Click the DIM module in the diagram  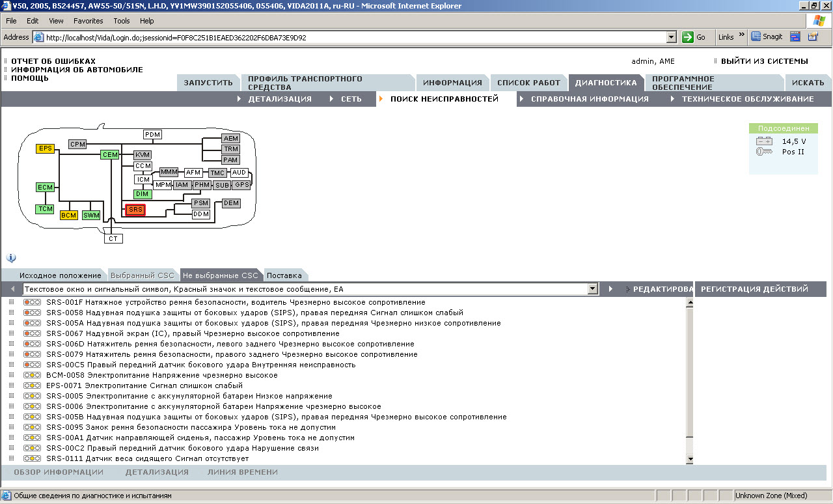coord(143,194)
